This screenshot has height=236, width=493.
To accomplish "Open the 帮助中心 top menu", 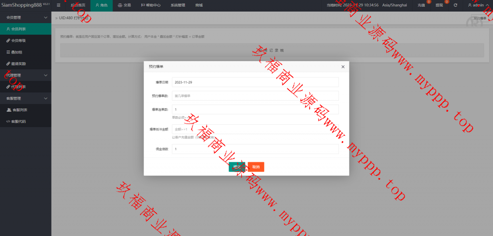I will [x=151, y=5].
